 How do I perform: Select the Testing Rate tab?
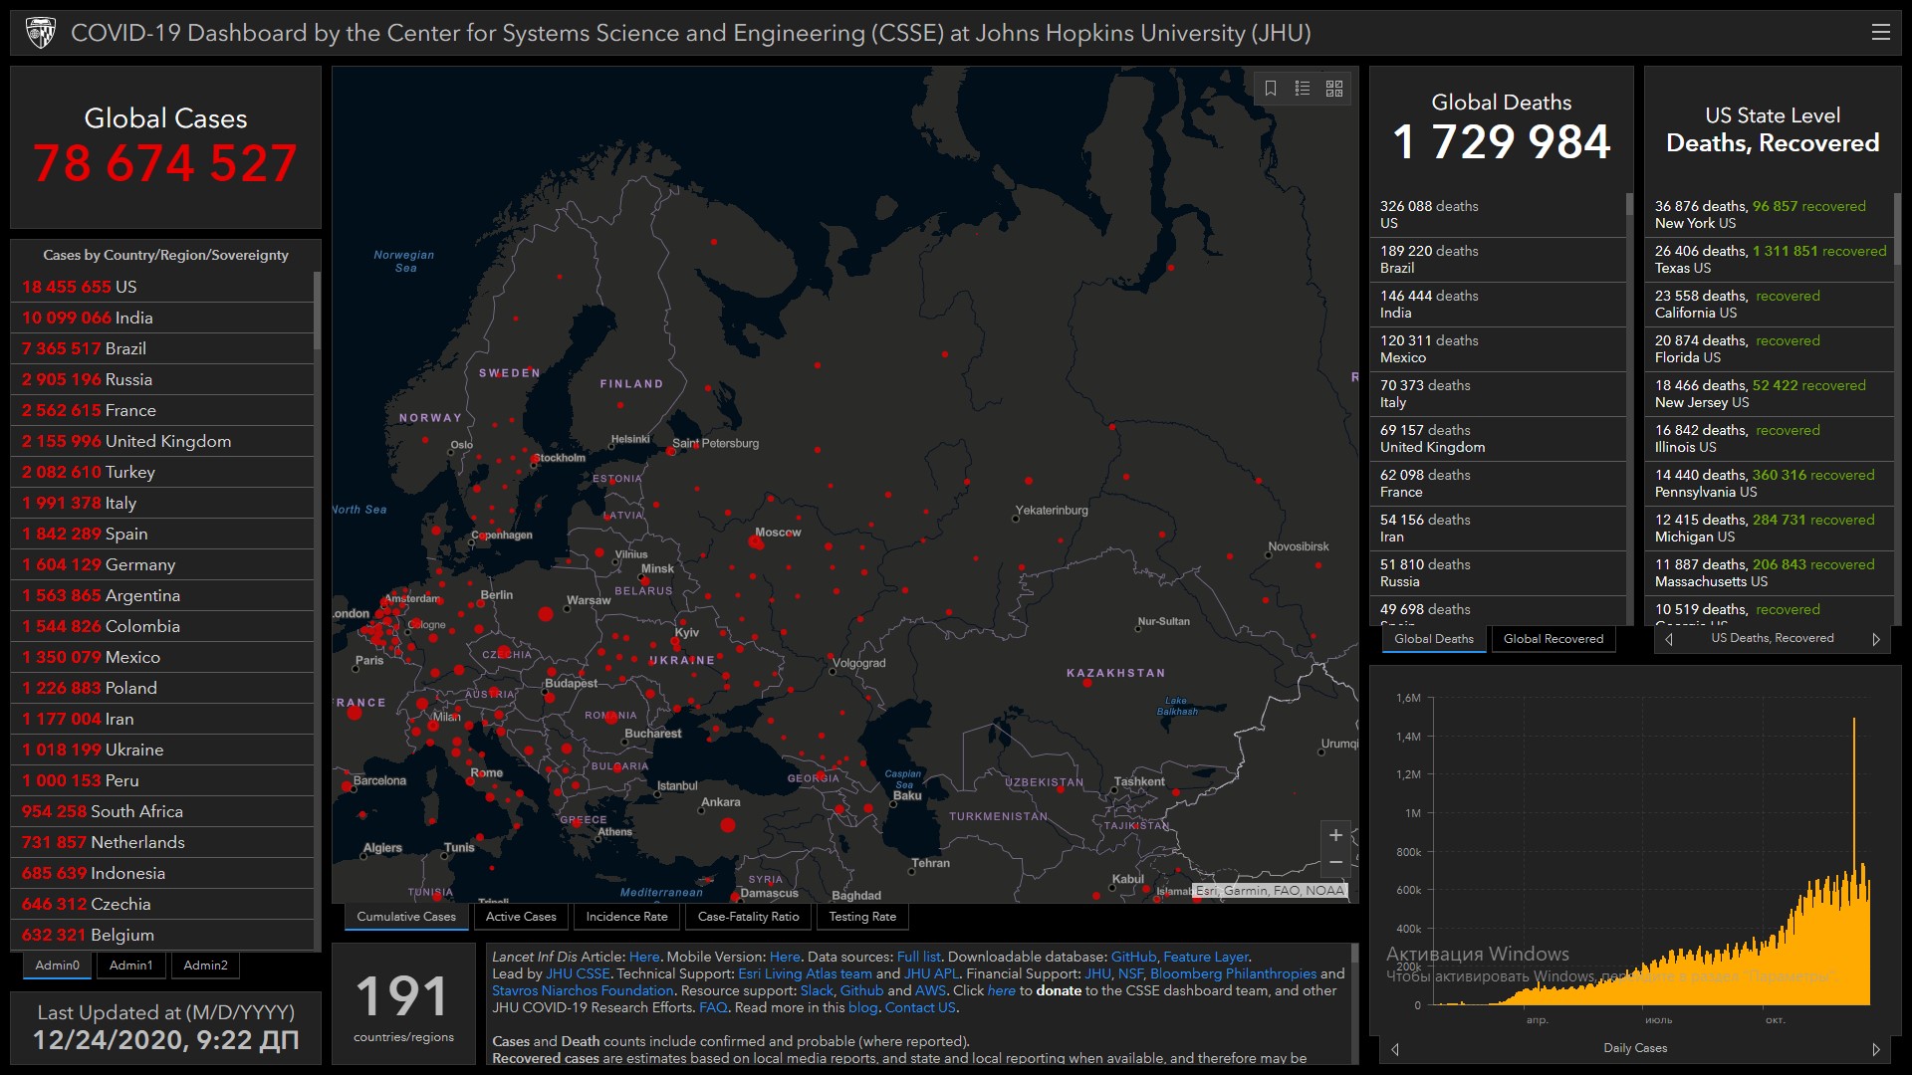click(x=862, y=917)
